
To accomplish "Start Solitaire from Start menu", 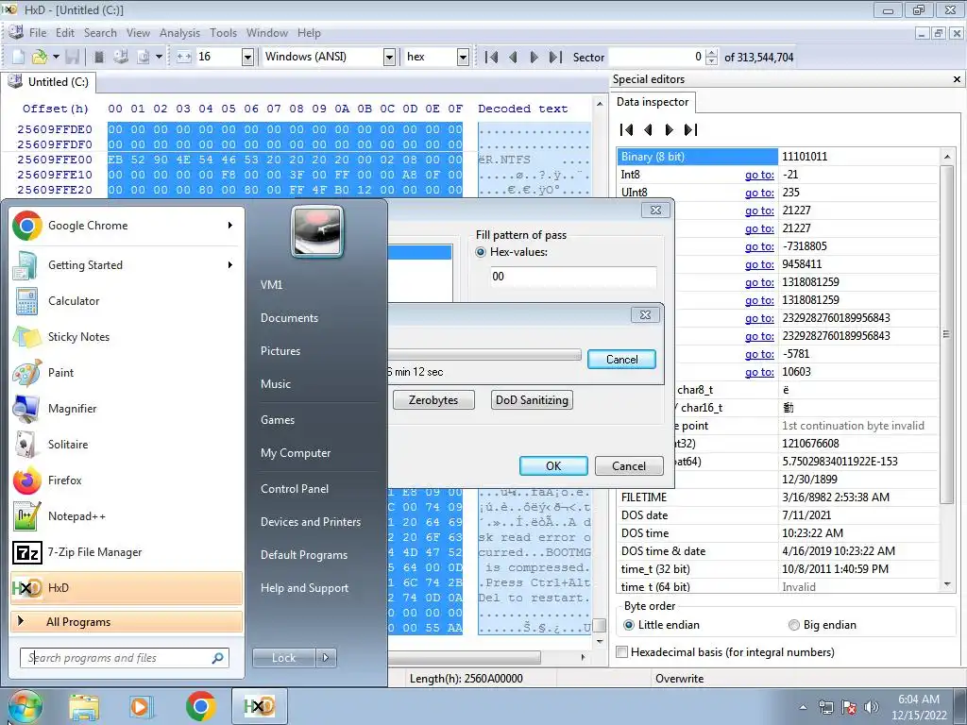I will coord(127,444).
